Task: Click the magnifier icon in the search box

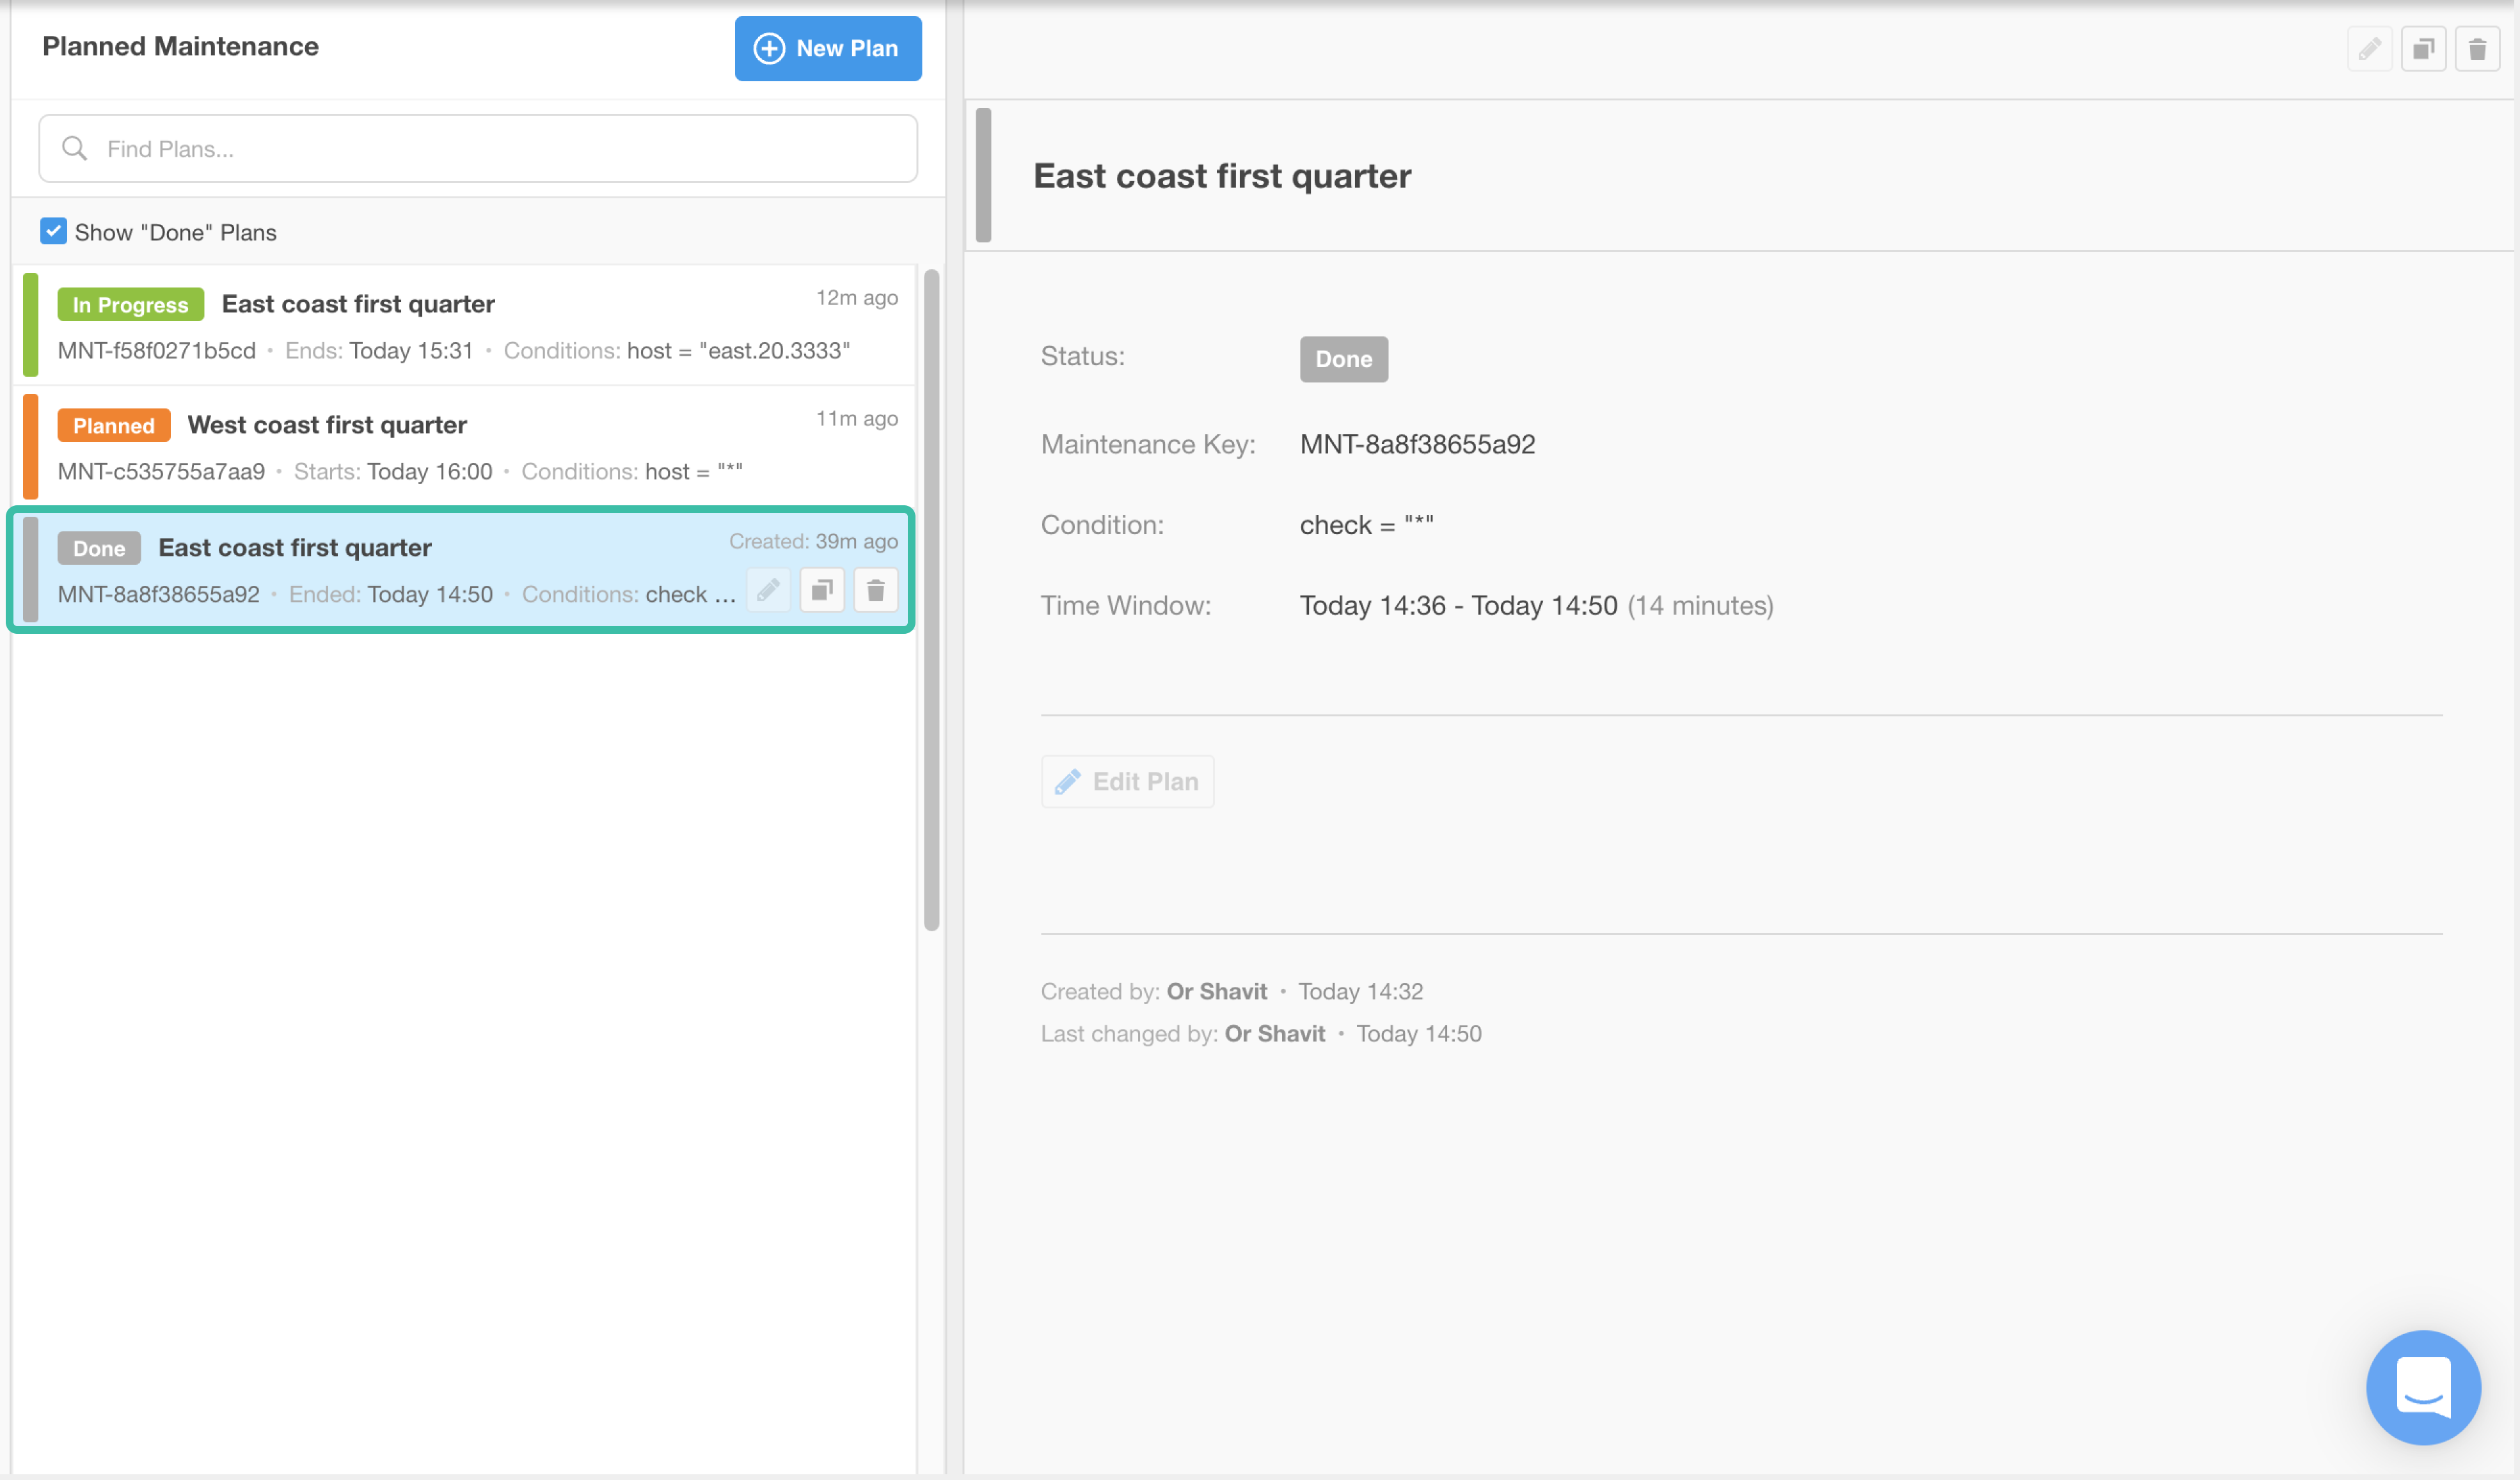Action: click(75, 149)
